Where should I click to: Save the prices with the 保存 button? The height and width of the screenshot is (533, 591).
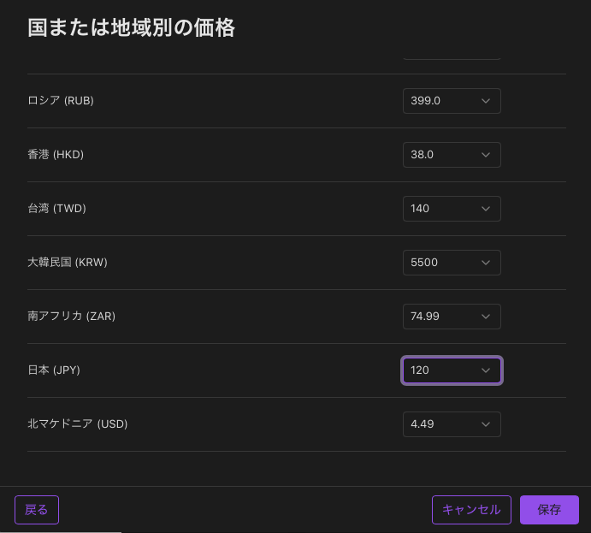coord(549,510)
